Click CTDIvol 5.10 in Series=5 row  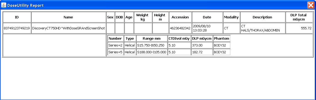[179, 52]
